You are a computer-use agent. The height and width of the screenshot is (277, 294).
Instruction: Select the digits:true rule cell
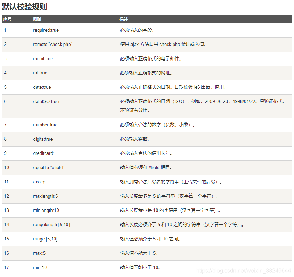pos(74,139)
